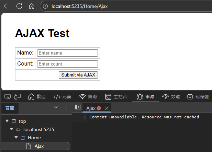
Task: Reload the page with the refresh icon
Action: click(x=19, y=6)
